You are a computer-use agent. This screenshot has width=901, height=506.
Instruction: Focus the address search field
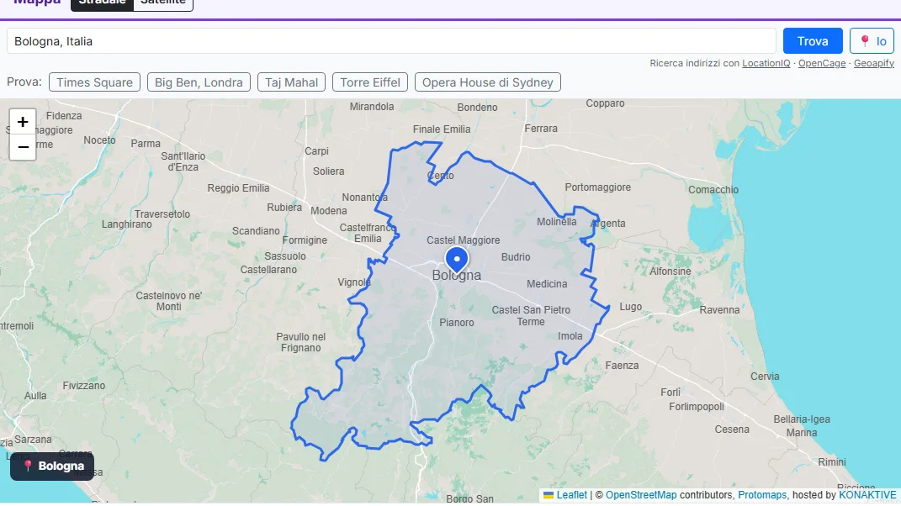coord(391,41)
